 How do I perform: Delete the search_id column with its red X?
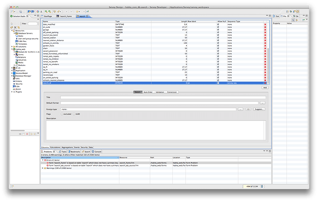coord(265,83)
